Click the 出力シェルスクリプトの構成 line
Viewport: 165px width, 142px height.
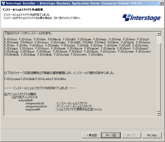(x=20, y=94)
